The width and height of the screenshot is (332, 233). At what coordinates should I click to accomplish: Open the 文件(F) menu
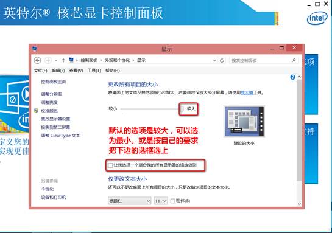40,71
